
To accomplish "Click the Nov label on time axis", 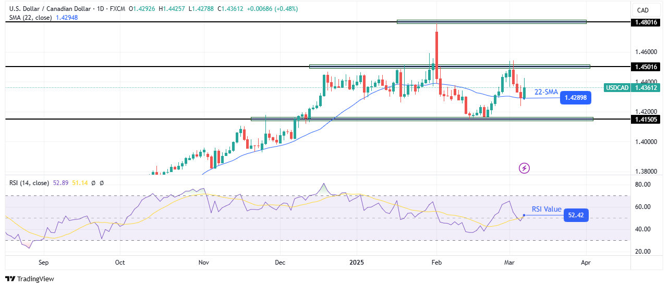I will point(204,263).
